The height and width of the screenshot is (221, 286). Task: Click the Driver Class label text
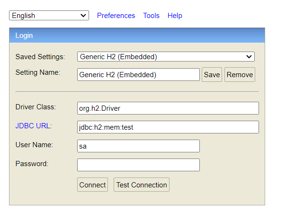pos(36,107)
